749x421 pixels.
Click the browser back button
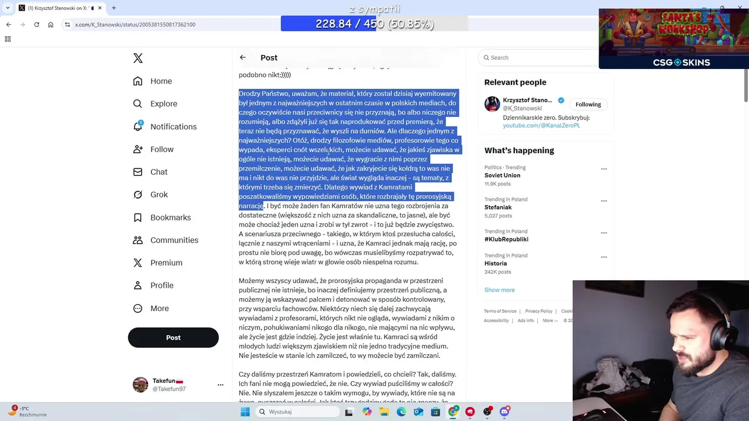coord(9,25)
